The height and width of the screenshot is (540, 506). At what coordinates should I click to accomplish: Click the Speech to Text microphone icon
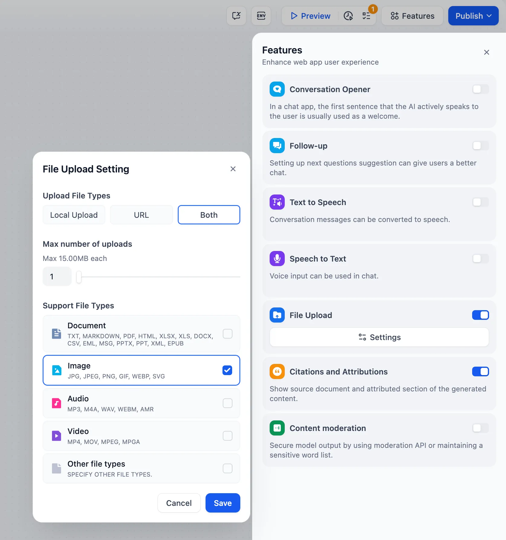(277, 259)
